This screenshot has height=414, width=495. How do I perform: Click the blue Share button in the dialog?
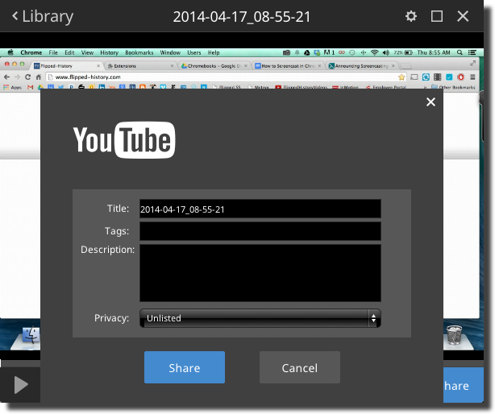(185, 367)
